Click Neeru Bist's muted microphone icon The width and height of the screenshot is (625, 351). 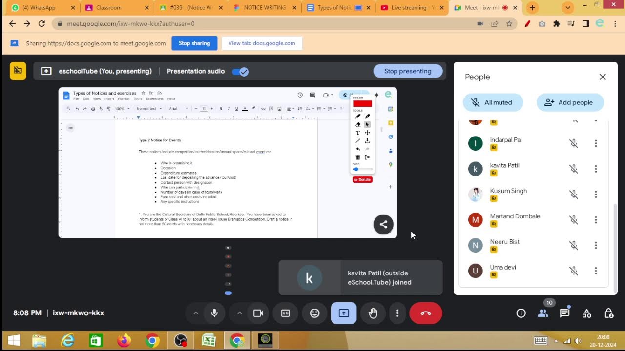[x=574, y=245]
